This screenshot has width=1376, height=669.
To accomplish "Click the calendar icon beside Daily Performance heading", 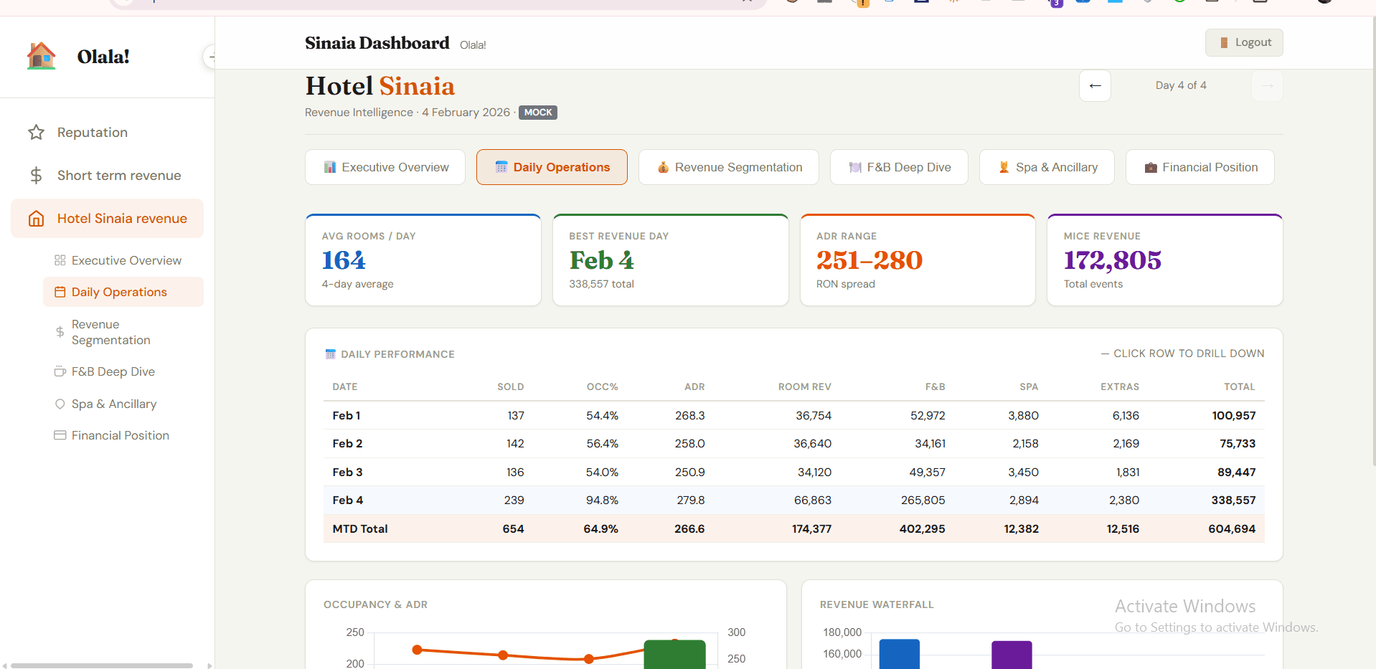I will pyautogui.click(x=331, y=354).
